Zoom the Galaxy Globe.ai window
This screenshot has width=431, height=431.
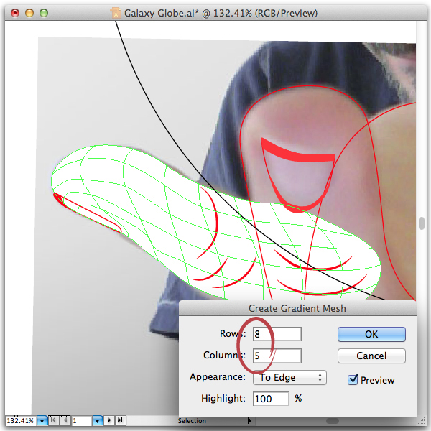[x=44, y=13]
